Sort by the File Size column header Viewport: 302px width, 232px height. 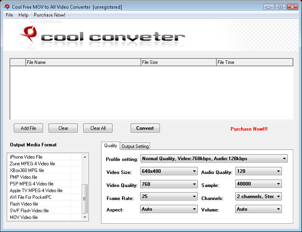click(x=178, y=62)
